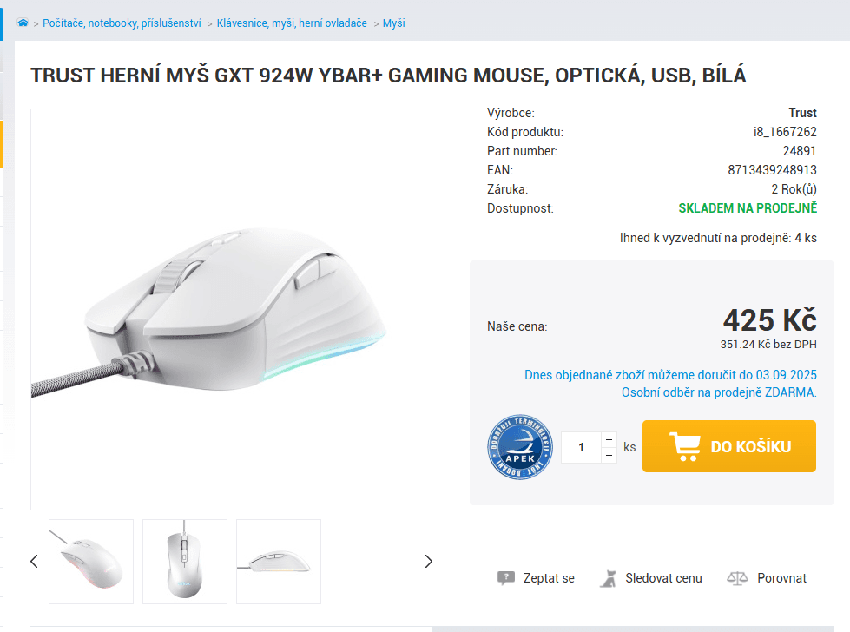The height and width of the screenshot is (632, 850).
Task: Show next product thumbnails
Action: (x=428, y=561)
